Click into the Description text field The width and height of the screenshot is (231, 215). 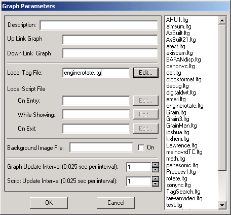pos(99,25)
